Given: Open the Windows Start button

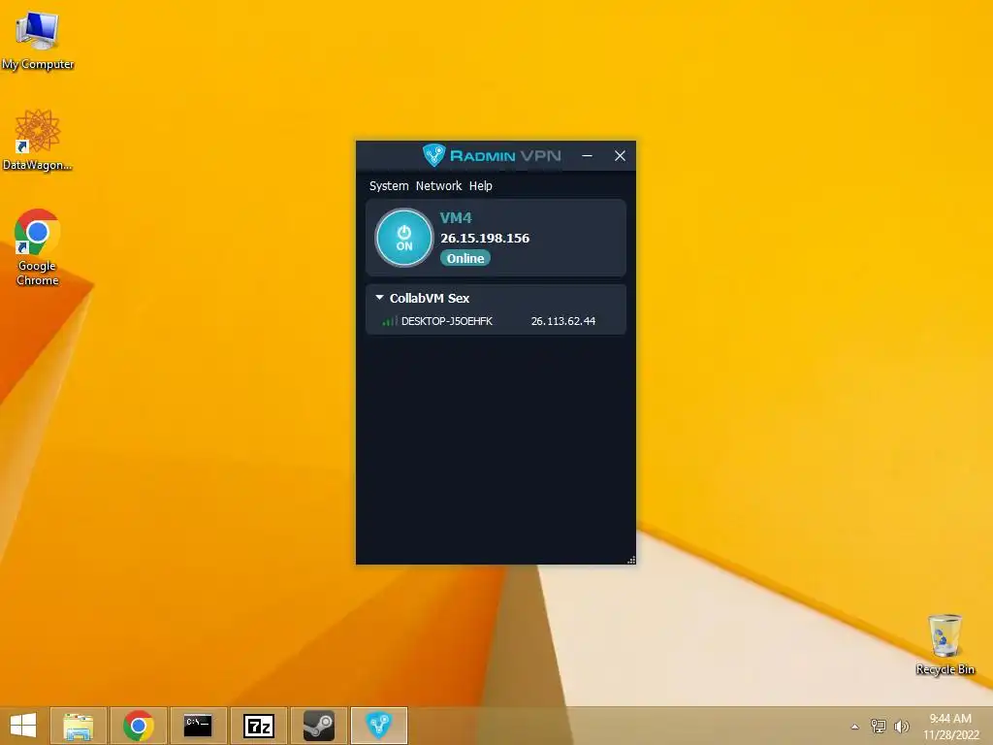Looking at the screenshot, I should [x=23, y=726].
